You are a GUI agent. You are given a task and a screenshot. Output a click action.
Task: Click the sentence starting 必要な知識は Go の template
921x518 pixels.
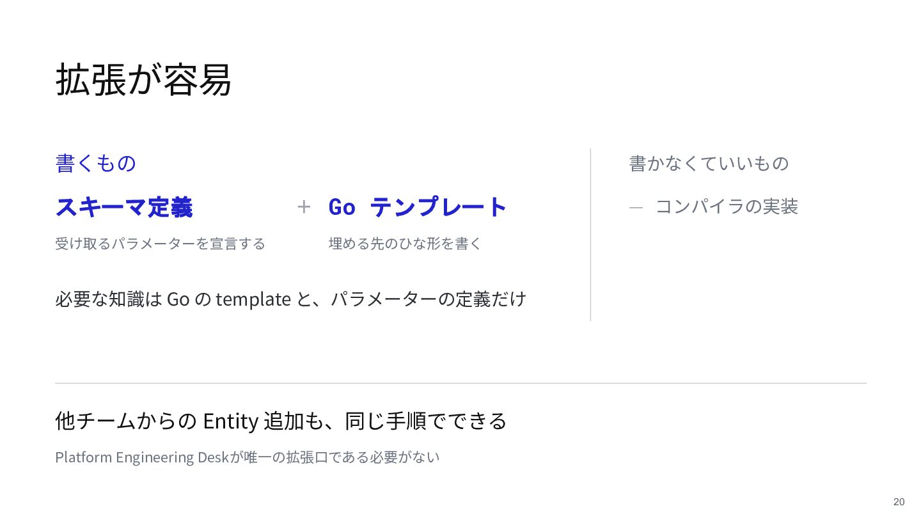pos(291,299)
